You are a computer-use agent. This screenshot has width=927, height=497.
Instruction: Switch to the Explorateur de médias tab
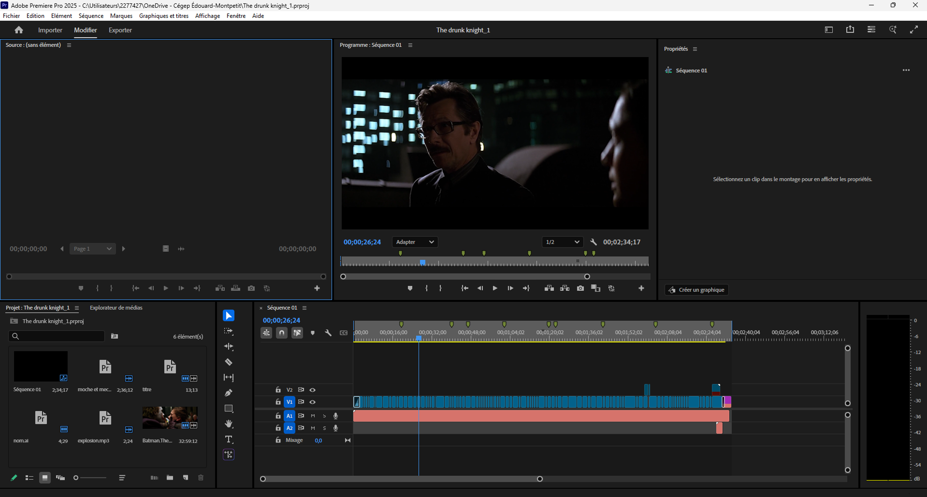tap(116, 308)
